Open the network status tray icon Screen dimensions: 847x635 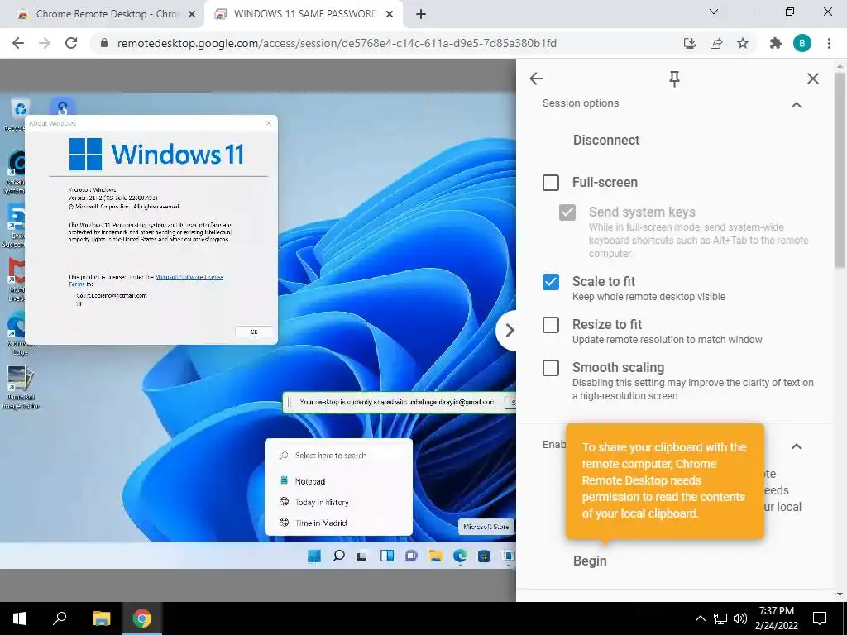720,618
